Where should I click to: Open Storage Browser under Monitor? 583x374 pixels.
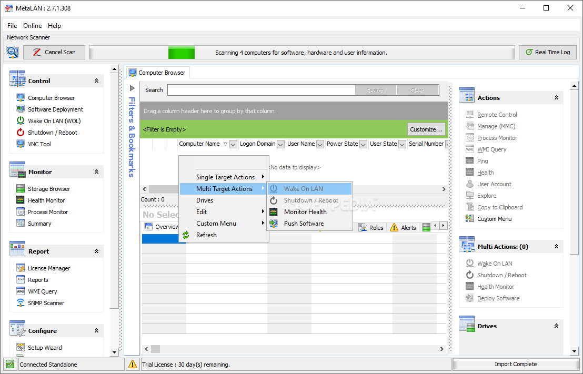coord(49,189)
